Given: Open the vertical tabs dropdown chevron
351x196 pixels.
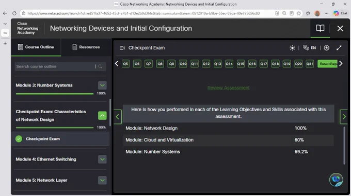Looking at the screenshot, I should pyautogui.click(x=5, y=24).
